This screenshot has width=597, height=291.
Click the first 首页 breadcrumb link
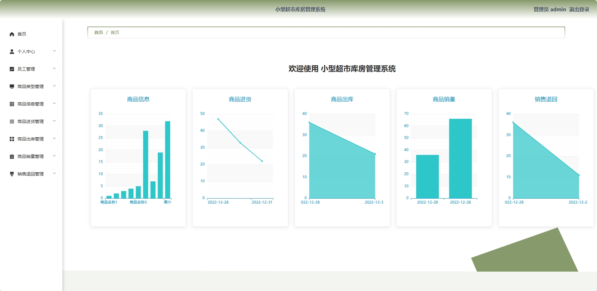click(x=99, y=32)
